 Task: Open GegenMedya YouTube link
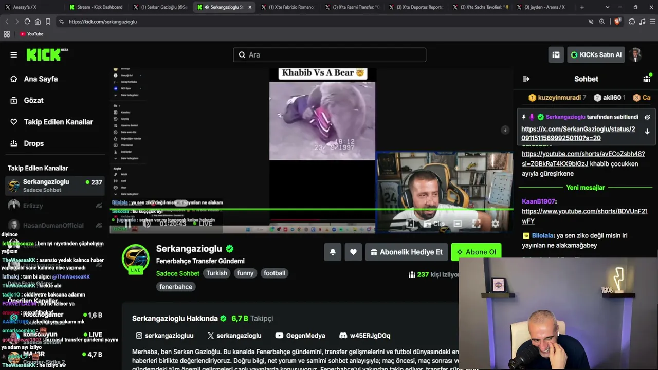300,336
